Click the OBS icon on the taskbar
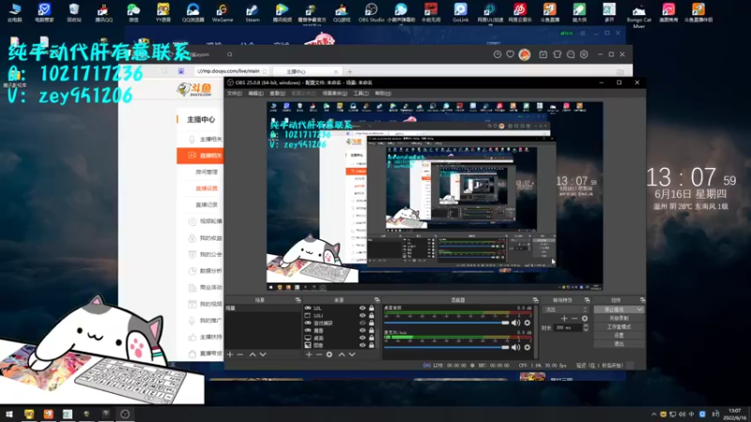This screenshot has width=751, height=422. point(125,414)
